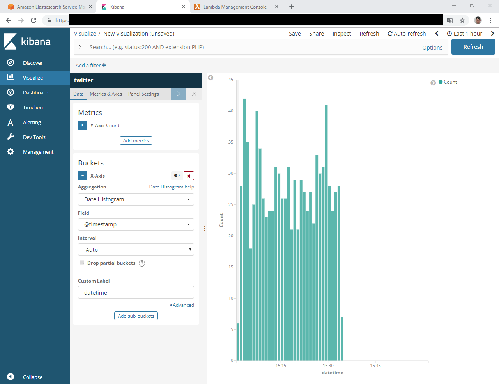Expand the Interval Auto dropdown
Image resolution: width=499 pixels, height=384 pixels.
pos(136,249)
